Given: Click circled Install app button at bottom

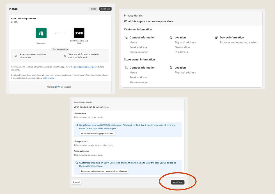Looking at the screenshot, I should [x=177, y=182].
